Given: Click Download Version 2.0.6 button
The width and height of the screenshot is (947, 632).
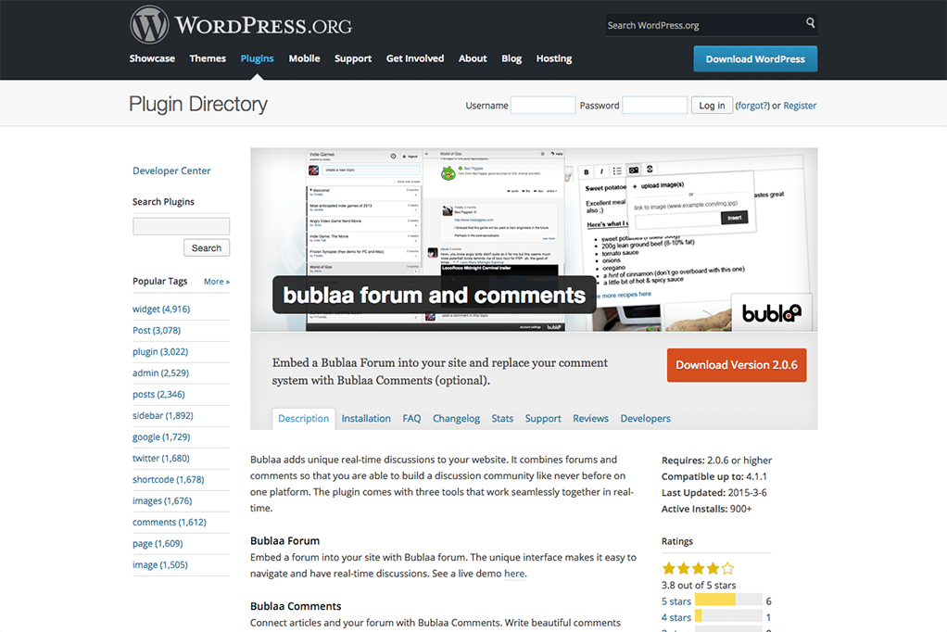Looking at the screenshot, I should point(737,365).
